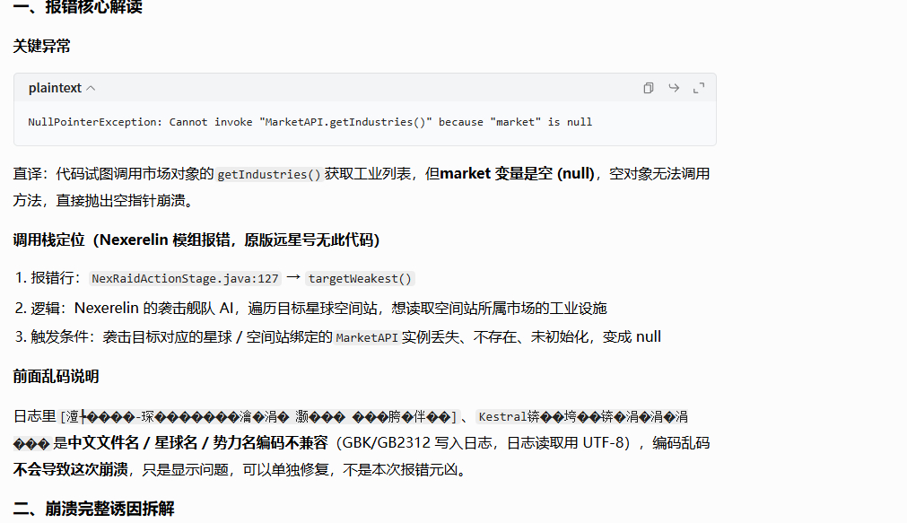Click bold text '不会导致这次崩溃'
Screen dimensions: 907x523
[71, 470]
